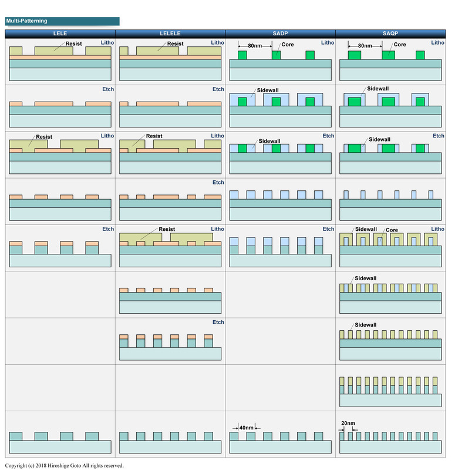Viewport: 465px width, 470px height.
Task: Select the LELE column header
Action: (x=60, y=33)
